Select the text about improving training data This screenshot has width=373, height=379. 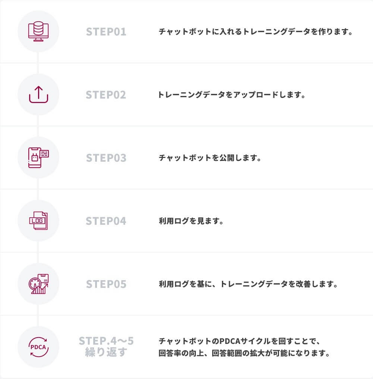tap(248, 284)
